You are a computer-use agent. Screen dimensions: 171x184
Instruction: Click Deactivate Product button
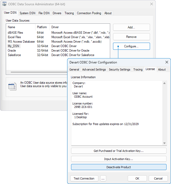[119, 167]
